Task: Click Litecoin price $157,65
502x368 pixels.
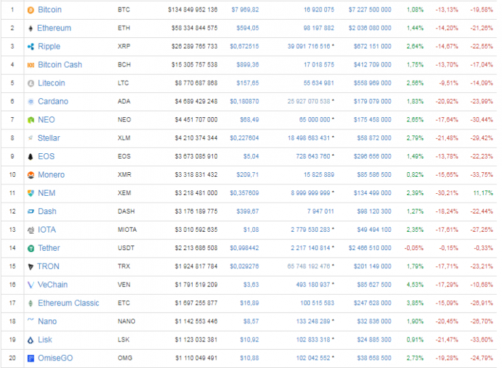Action: 248,83
